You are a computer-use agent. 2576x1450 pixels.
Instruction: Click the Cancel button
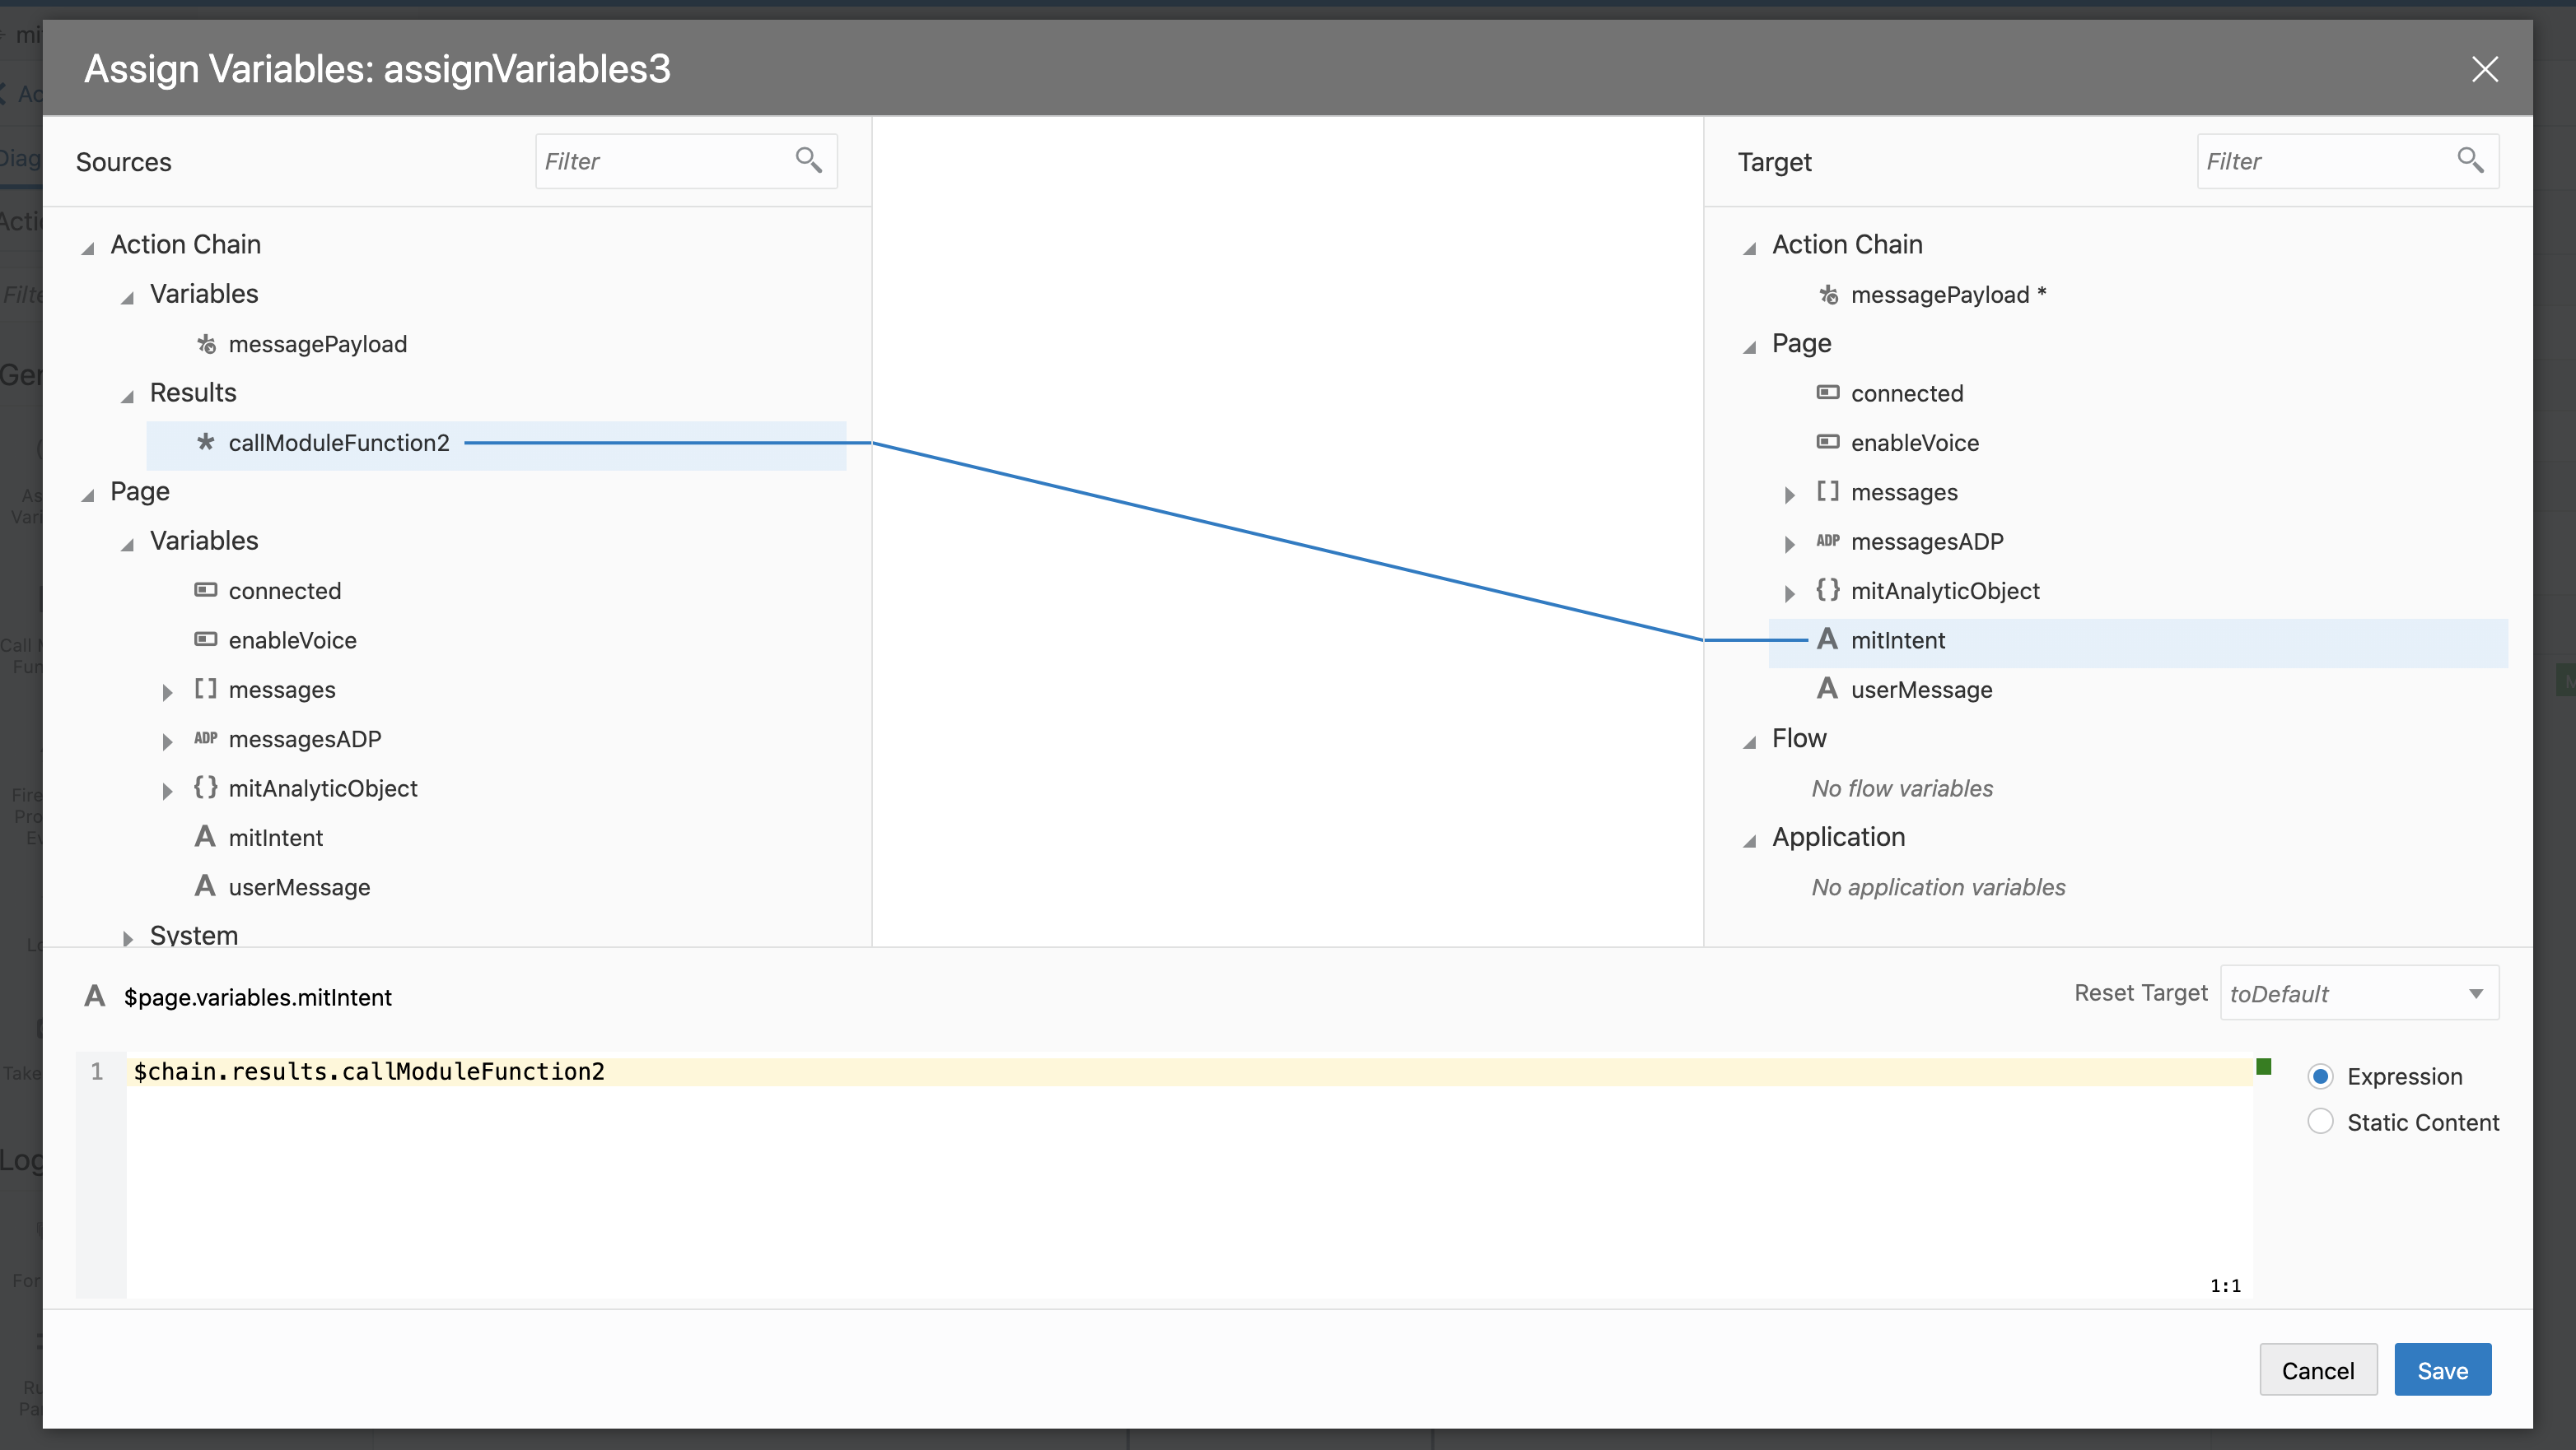point(2317,1370)
